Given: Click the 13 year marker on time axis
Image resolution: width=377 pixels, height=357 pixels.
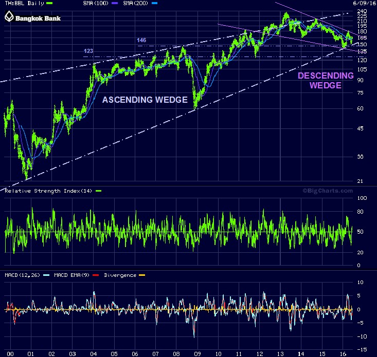Looking at the screenshot, I should point(280,354).
